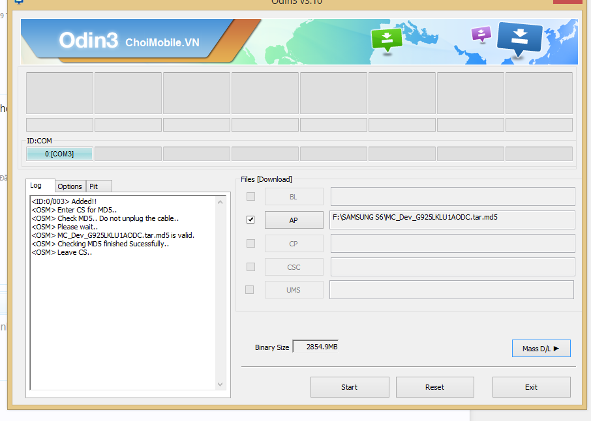
Task: Click the AP file path field
Action: 452,220
